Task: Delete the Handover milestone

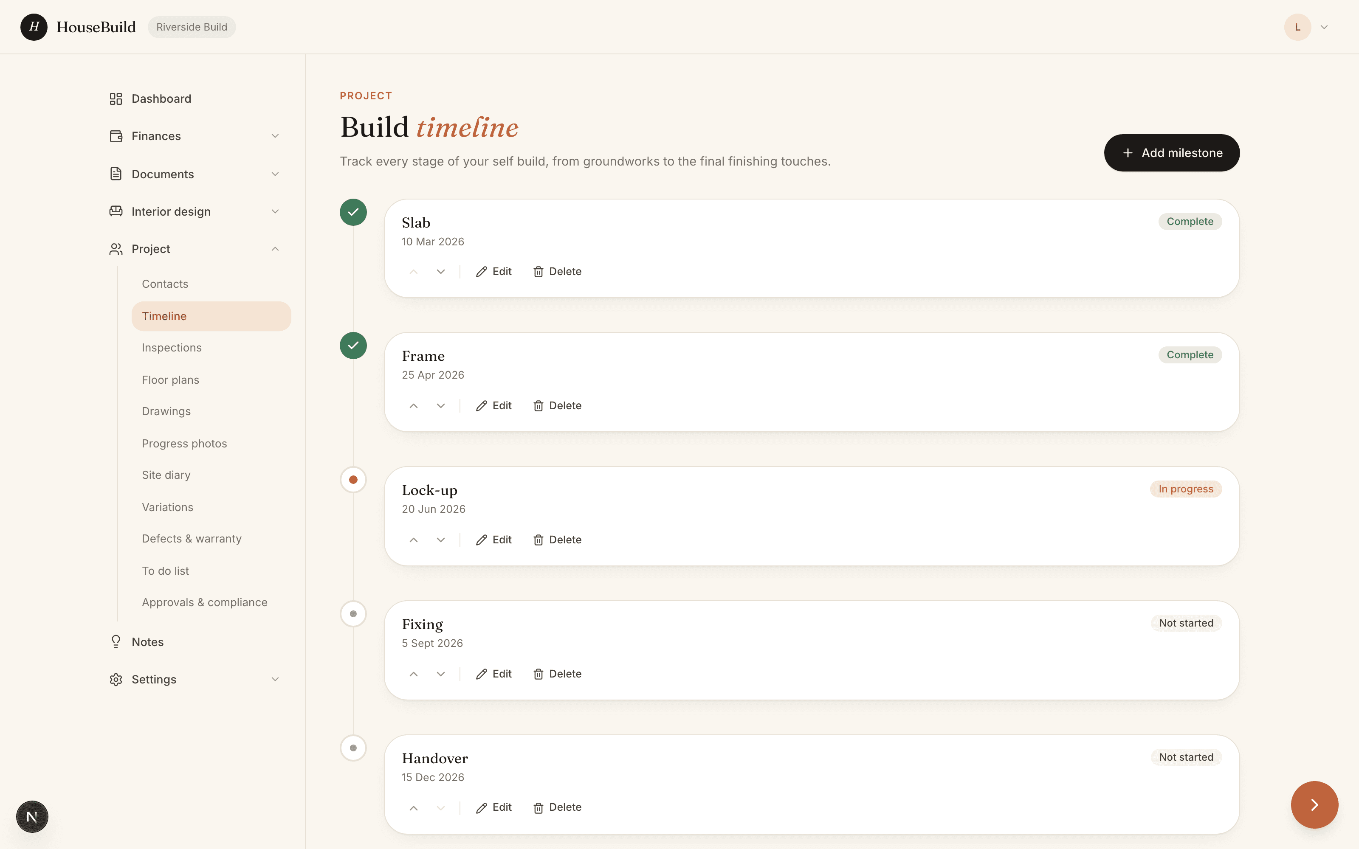Action: (x=557, y=807)
